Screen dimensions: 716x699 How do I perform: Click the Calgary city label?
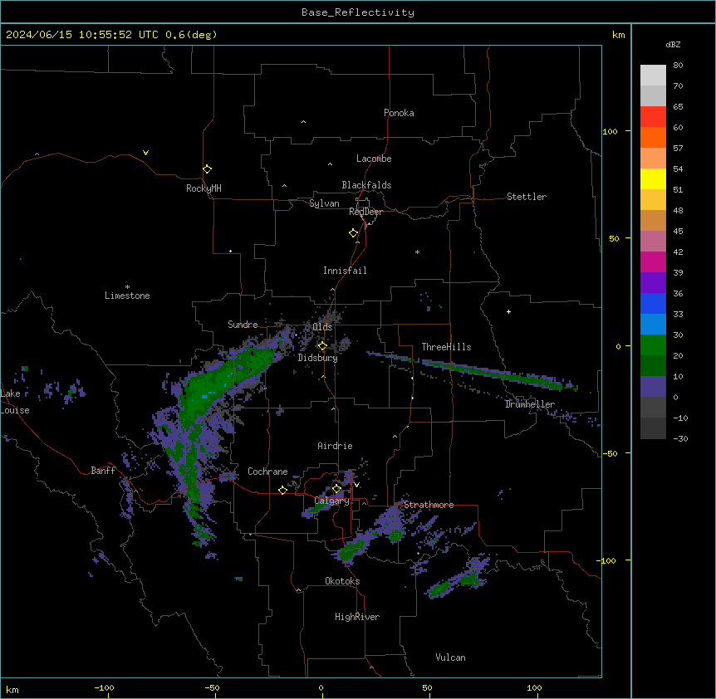332,501
